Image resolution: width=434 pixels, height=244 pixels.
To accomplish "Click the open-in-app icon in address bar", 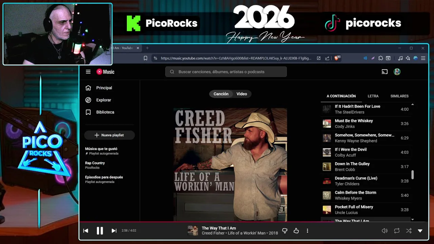I will coord(319,58).
